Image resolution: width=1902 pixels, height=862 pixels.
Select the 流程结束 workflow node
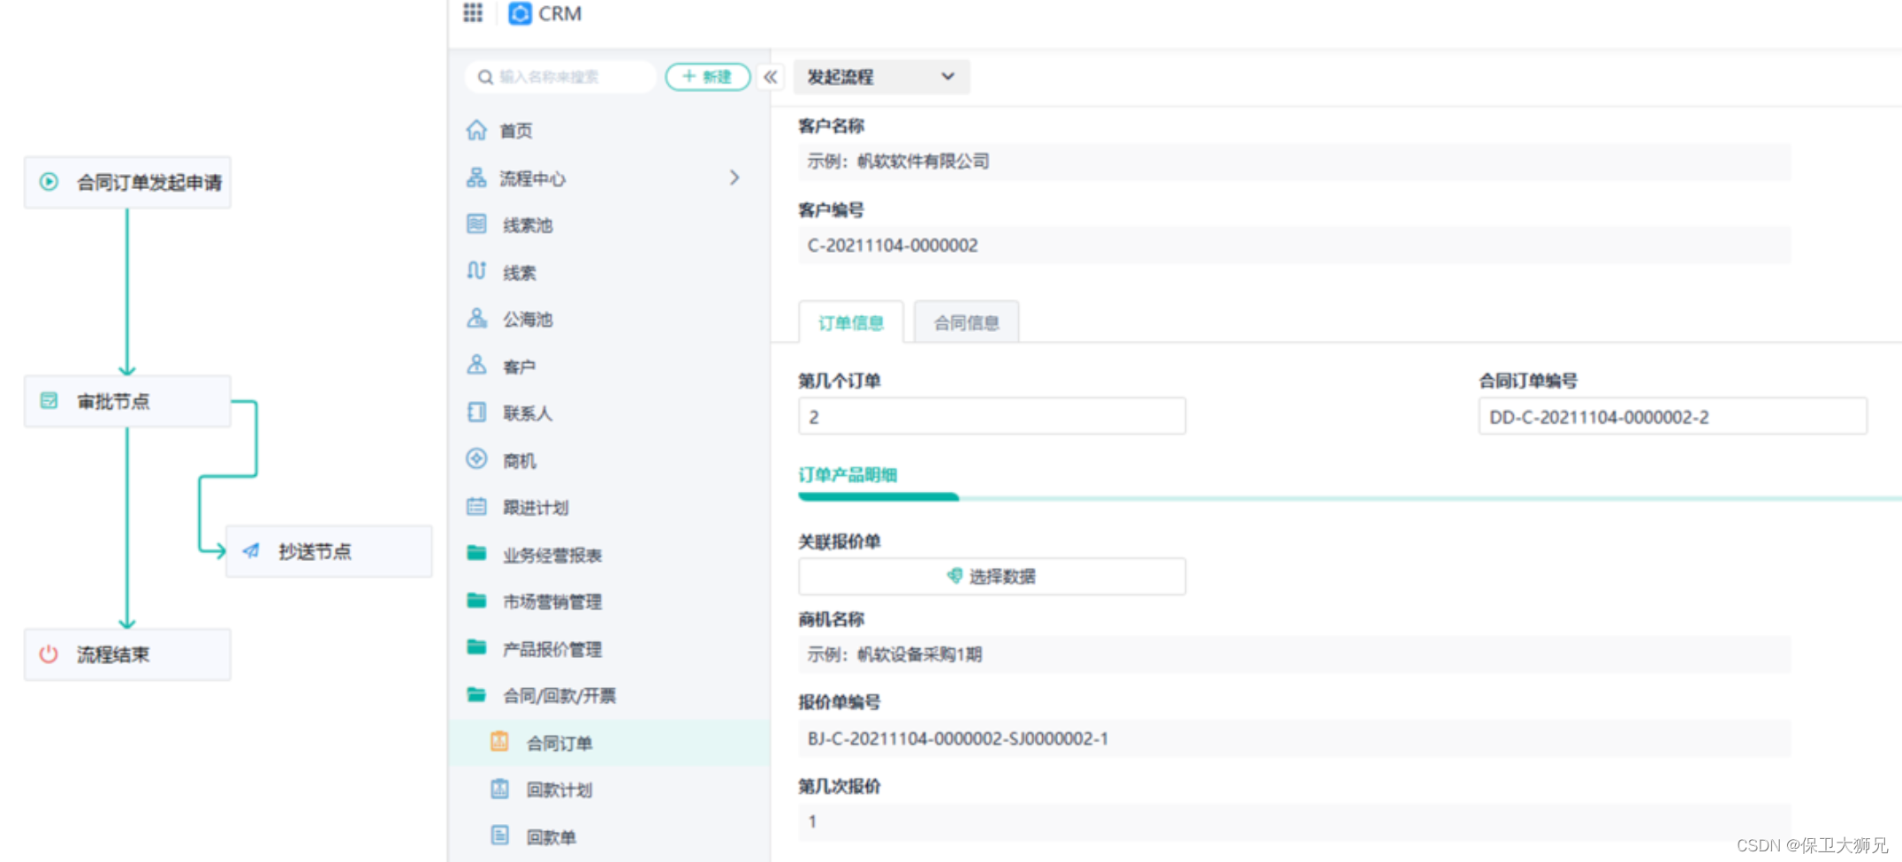127,654
